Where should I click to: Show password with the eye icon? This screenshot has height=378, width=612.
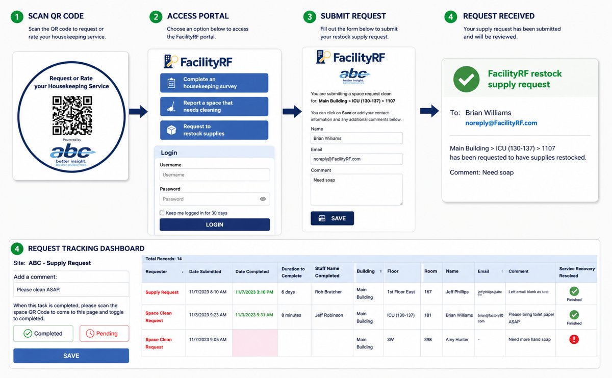click(263, 199)
